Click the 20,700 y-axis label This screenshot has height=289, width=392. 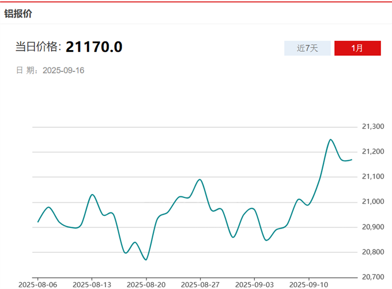372,277
